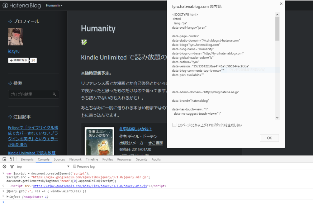Screen dimensions: 313x214
Task: Click the subscribe as reader button
Action: [x=18, y=60]
